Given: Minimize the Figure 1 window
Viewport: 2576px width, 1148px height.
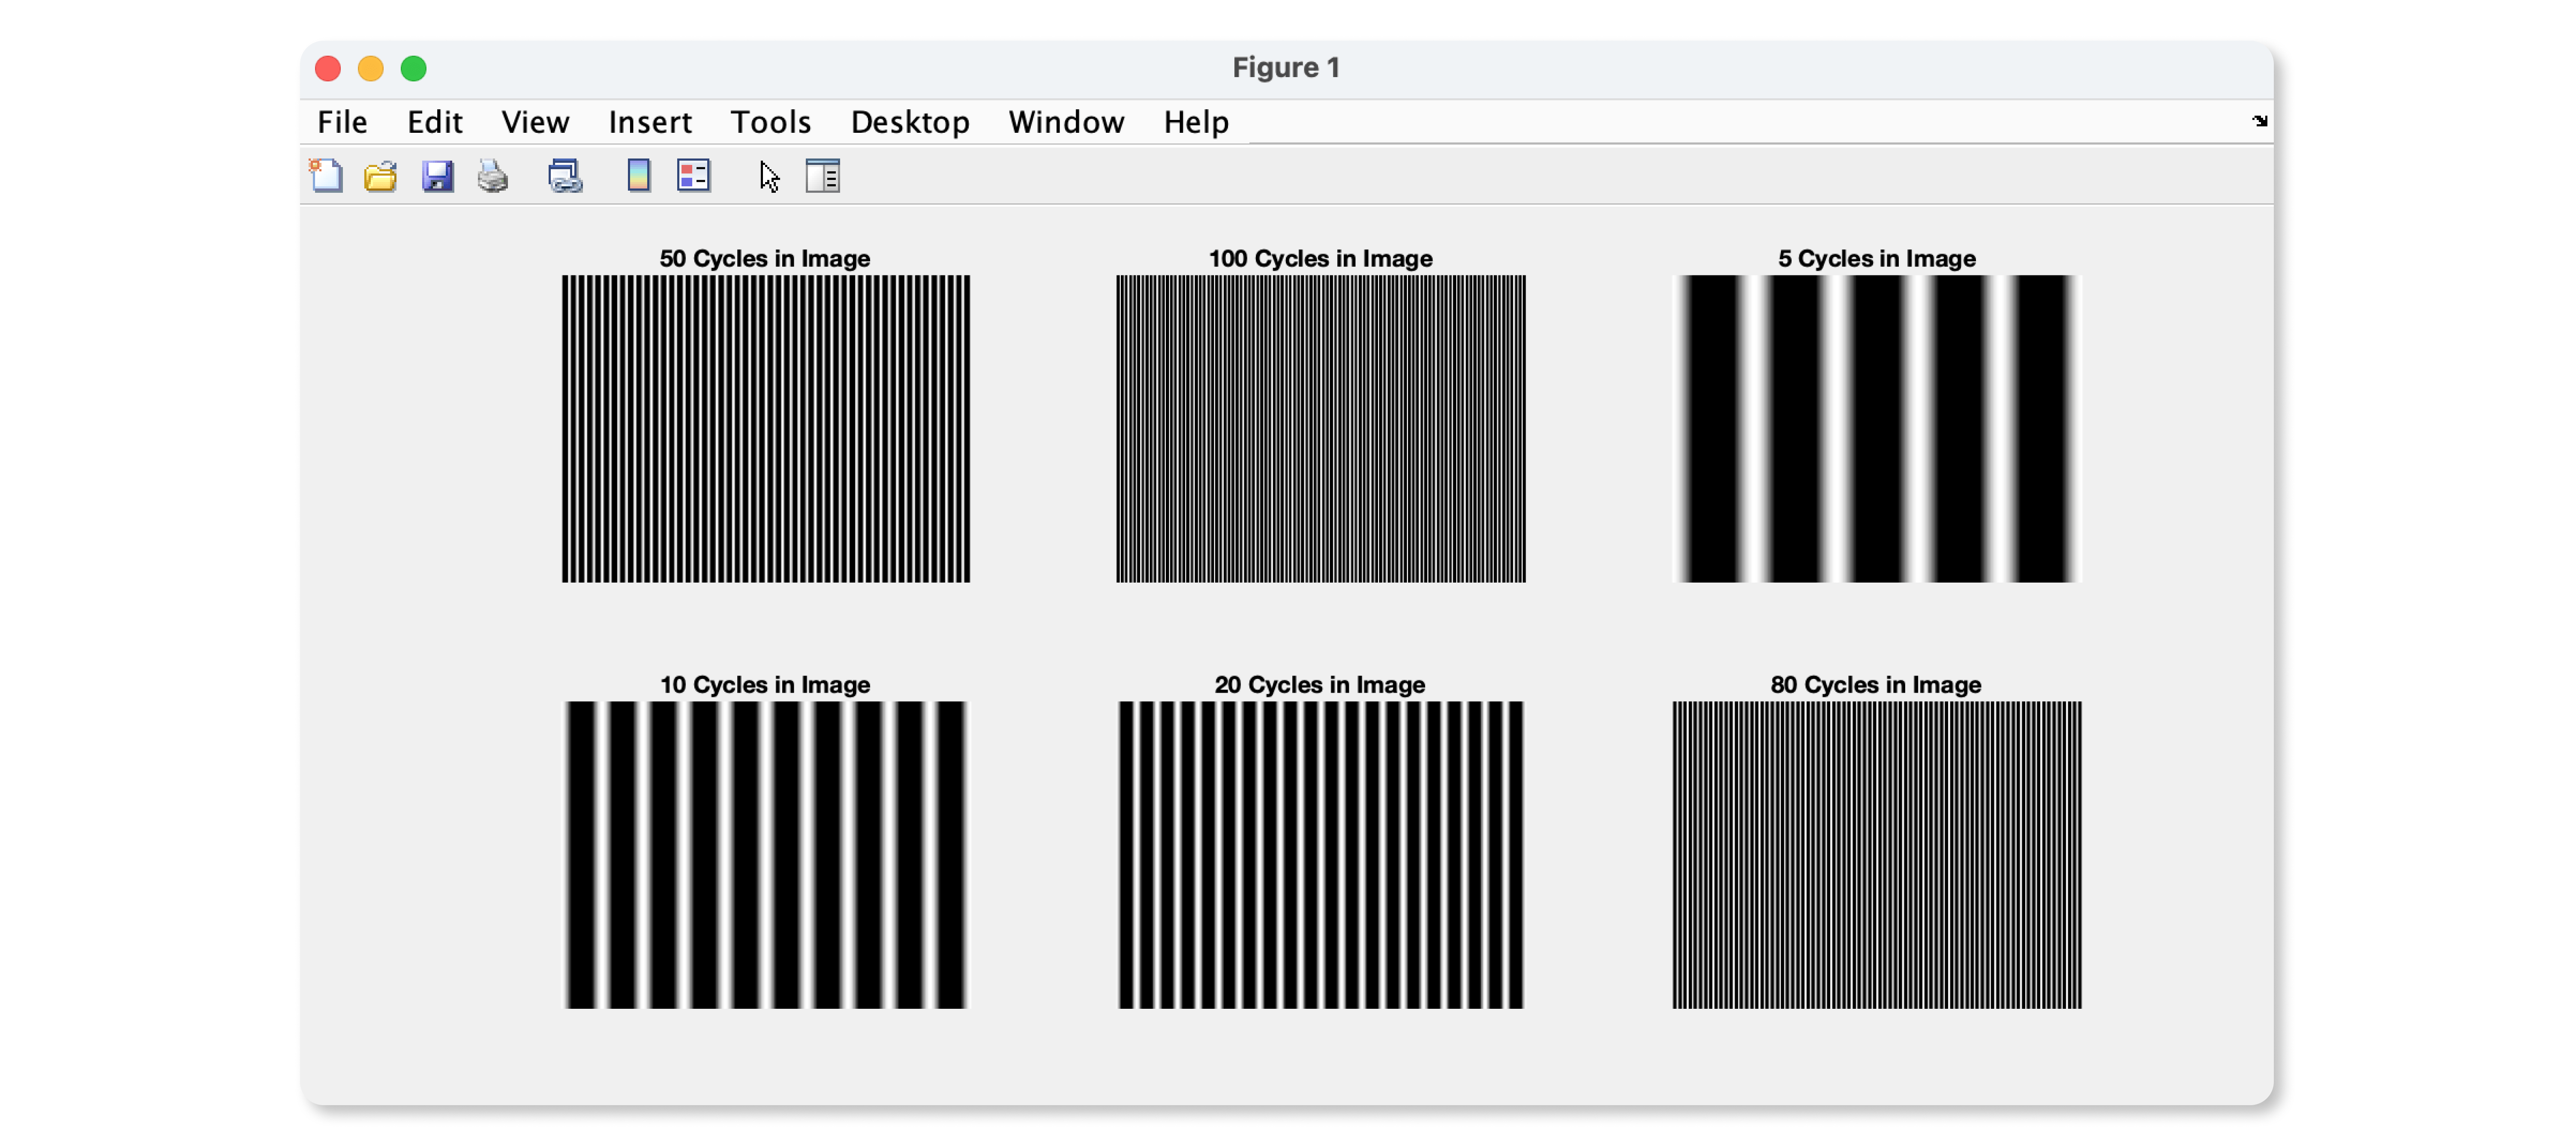Looking at the screenshot, I should click(x=371, y=68).
